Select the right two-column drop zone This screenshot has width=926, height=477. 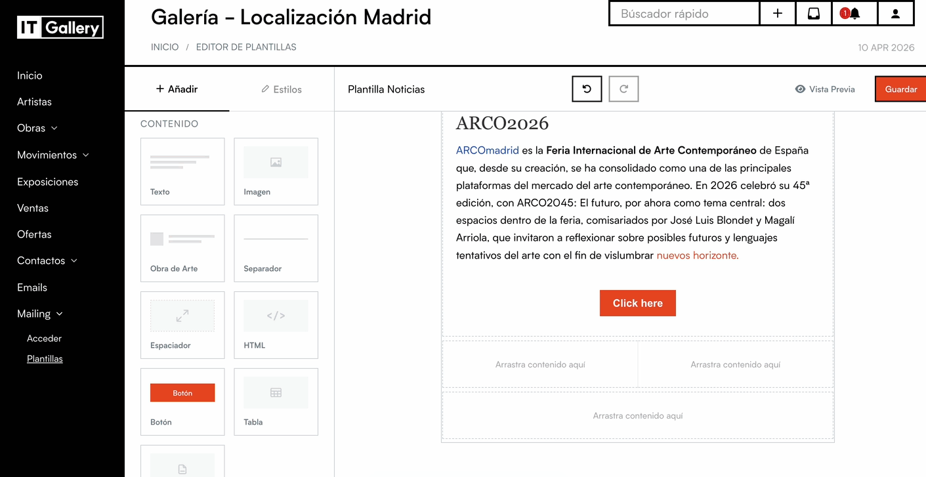(736, 364)
